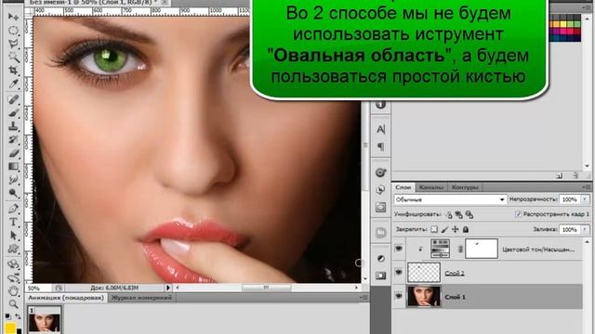Select the Custom Shape tool
Image resolution: width=595 pixels, height=334 pixels.
coord(14,249)
